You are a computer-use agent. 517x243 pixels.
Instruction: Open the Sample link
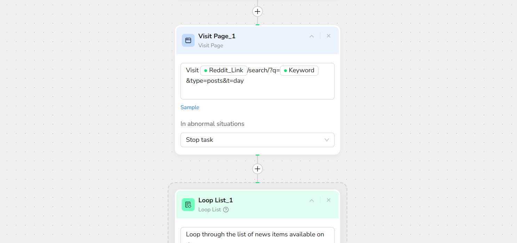[190, 107]
